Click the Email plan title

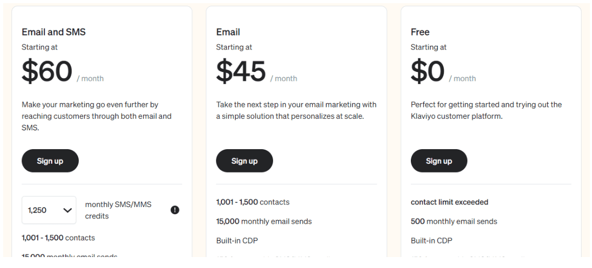point(228,32)
